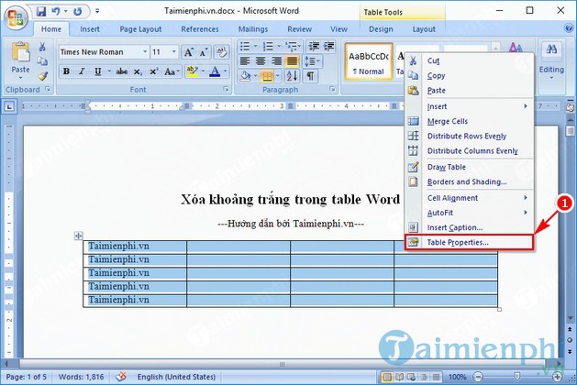Increase paragraph indent
Screen dimensions: 577x385
[x=328, y=47]
